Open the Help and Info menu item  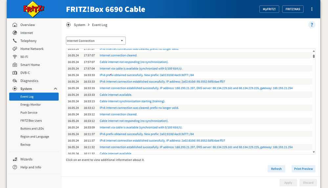tap(31, 167)
